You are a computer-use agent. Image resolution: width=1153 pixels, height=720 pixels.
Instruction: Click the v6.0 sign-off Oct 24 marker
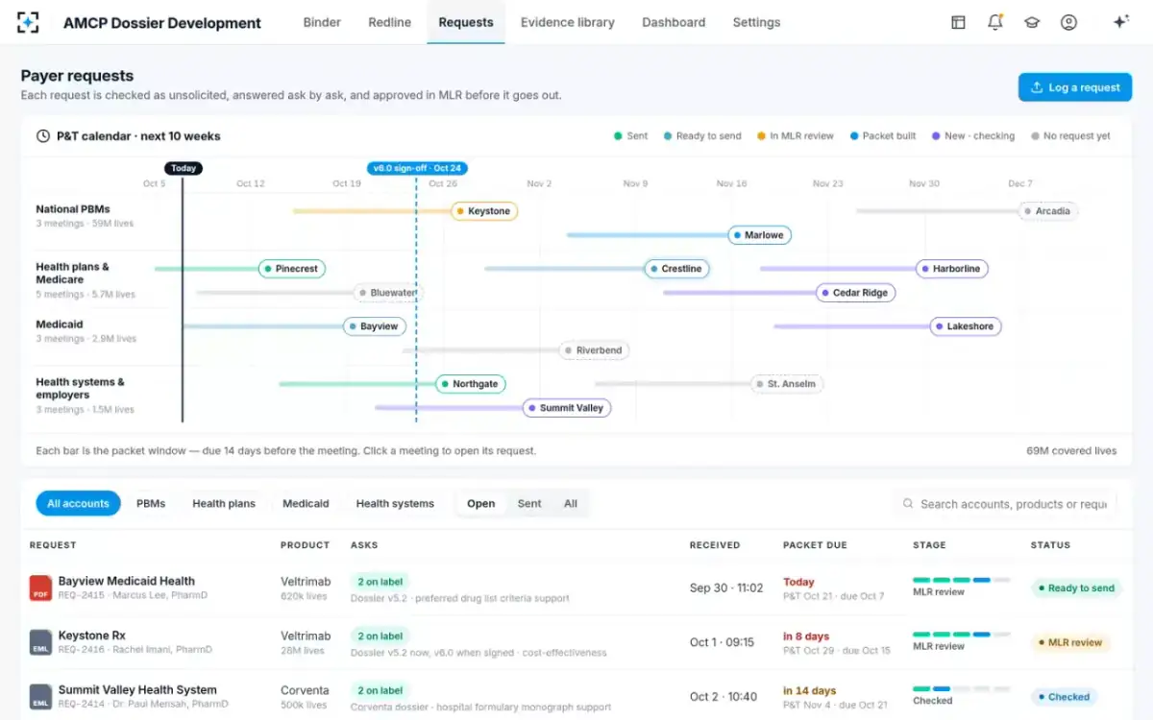(417, 168)
